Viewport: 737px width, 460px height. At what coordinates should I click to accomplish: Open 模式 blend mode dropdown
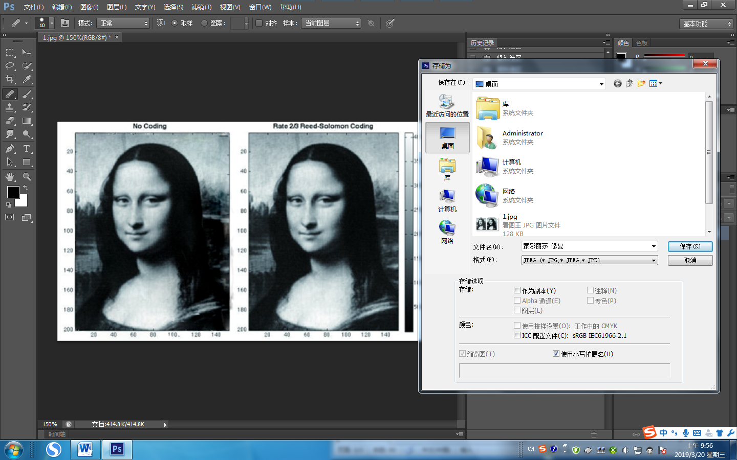point(123,23)
